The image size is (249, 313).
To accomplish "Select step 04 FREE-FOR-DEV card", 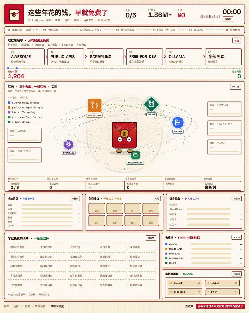I will (145, 57).
